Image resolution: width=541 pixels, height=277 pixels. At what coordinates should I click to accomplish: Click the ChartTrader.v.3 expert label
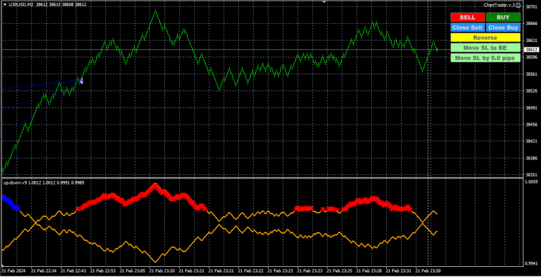point(498,5)
